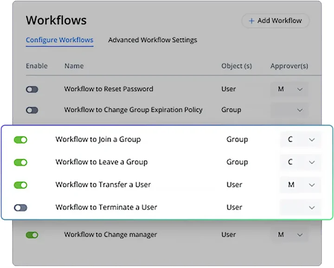Expand approver dropdown for Change manager
The image size is (334, 268).
coord(289,235)
